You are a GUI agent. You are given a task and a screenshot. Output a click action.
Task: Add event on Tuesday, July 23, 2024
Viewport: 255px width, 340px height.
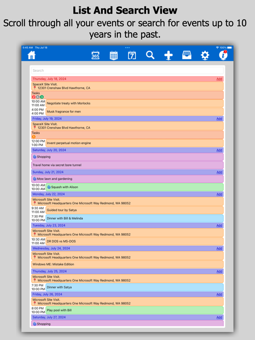coord(219,225)
